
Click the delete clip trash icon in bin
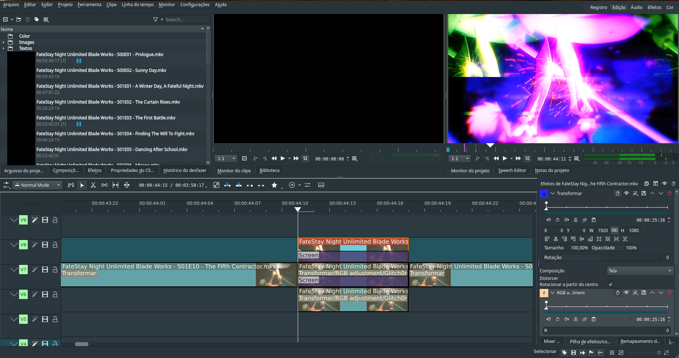coord(28,19)
